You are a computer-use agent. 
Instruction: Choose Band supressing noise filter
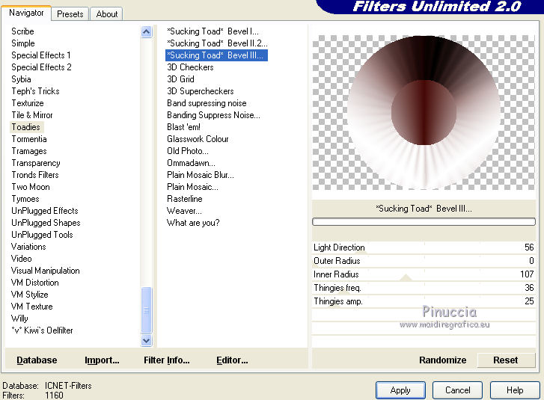[x=207, y=103]
